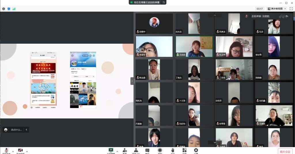This screenshot has height=154, width=295.
Task: Collapse the participant video gallery panel
Action: point(132,81)
